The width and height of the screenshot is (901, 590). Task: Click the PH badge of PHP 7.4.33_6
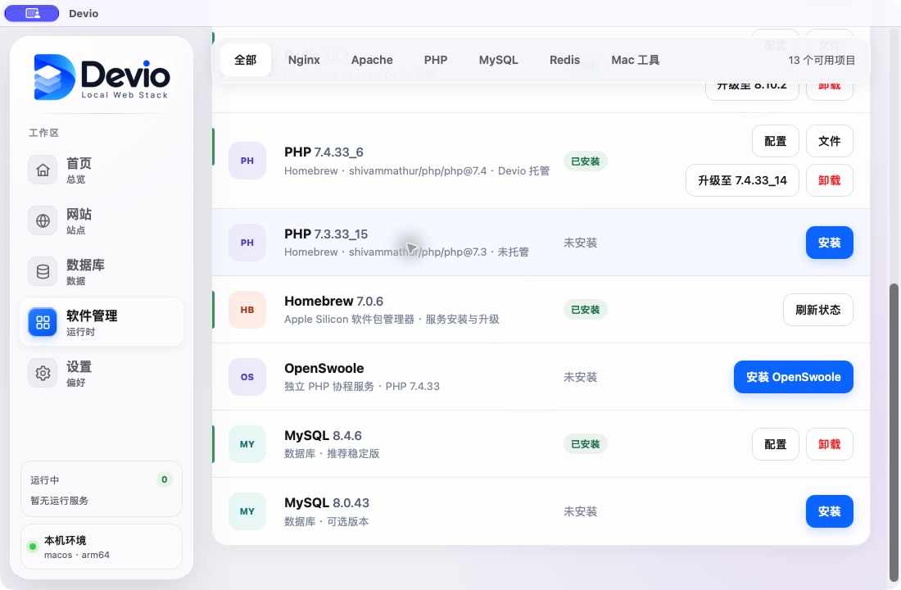(x=247, y=161)
